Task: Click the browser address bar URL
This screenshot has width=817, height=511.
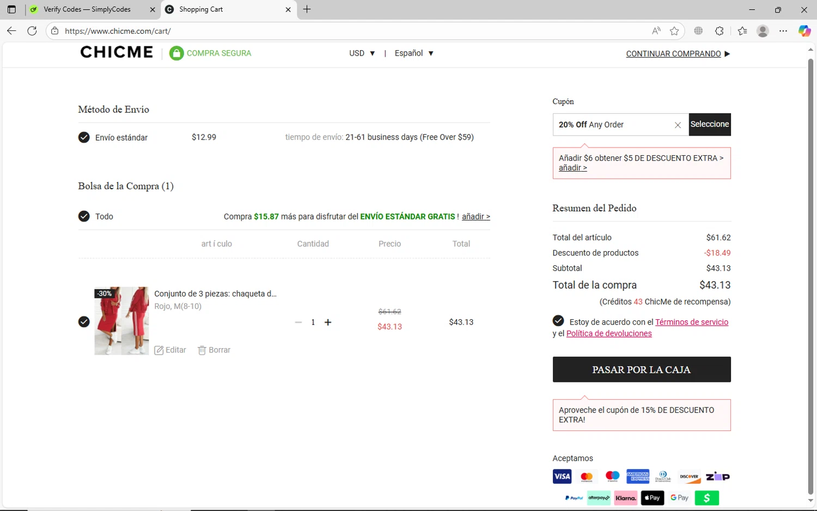Action: click(x=118, y=31)
